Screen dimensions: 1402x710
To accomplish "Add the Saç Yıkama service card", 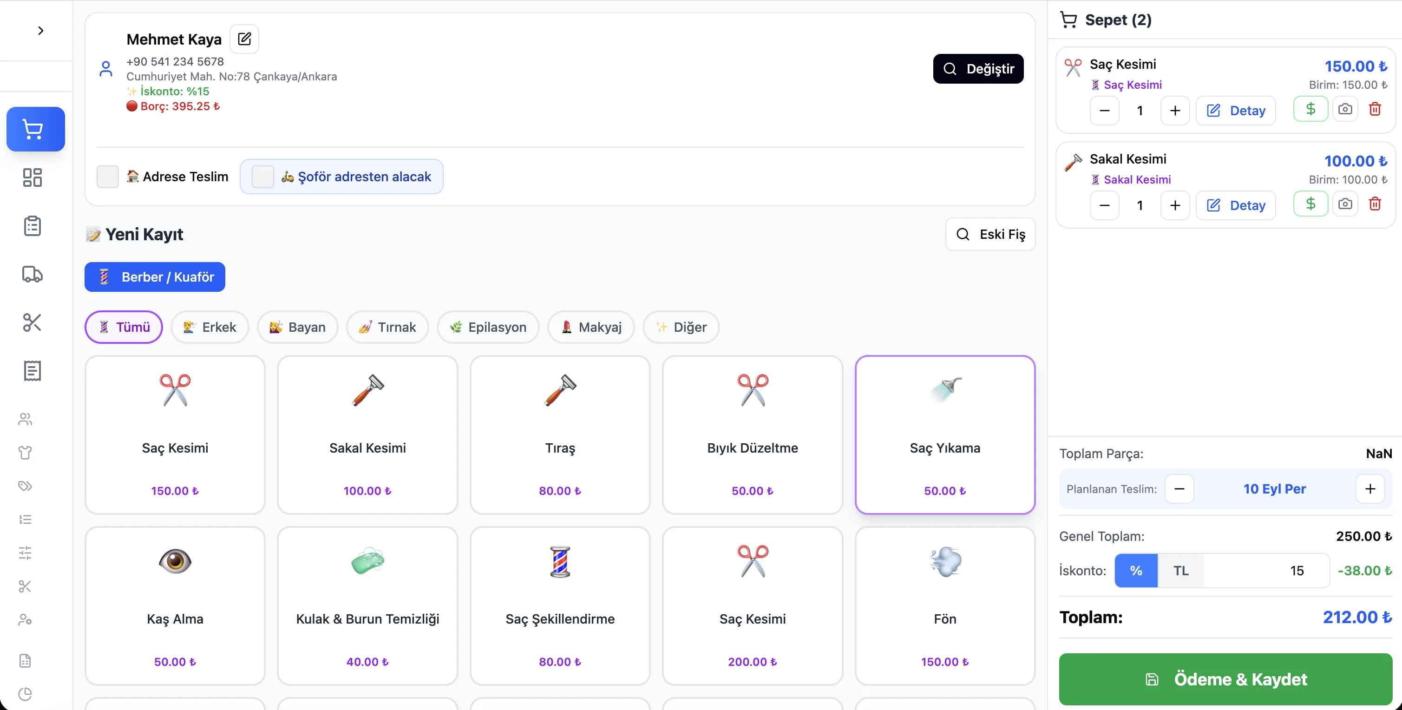I will click(x=945, y=434).
